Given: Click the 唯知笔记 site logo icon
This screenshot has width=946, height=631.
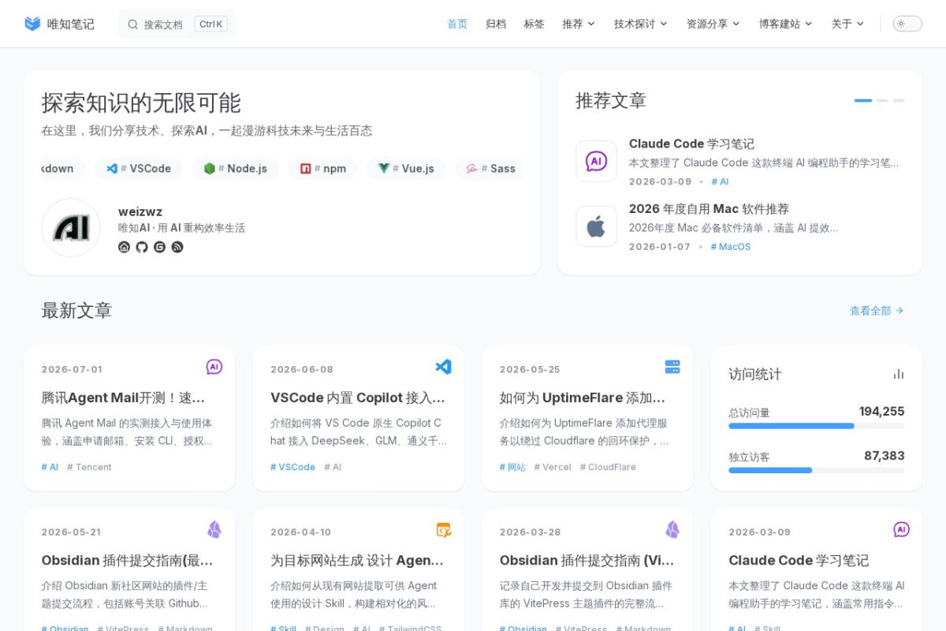Looking at the screenshot, I should point(32,24).
